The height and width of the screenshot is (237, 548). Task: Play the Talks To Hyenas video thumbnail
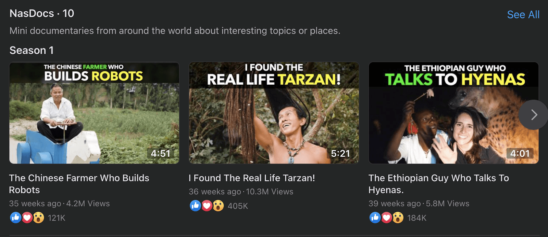pyautogui.click(x=445, y=113)
